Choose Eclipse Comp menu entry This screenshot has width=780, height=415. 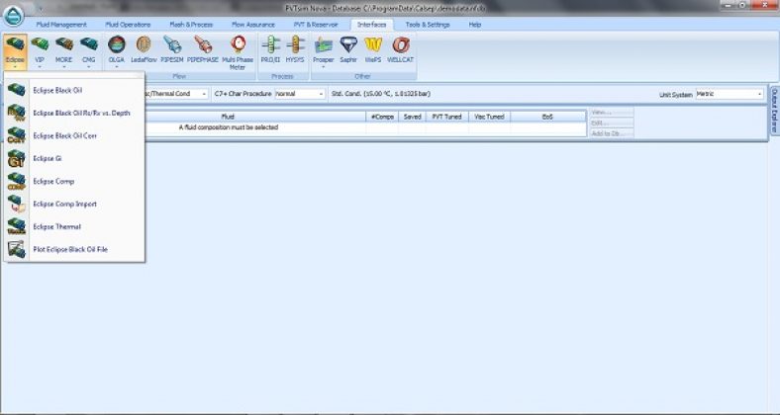pos(74,181)
